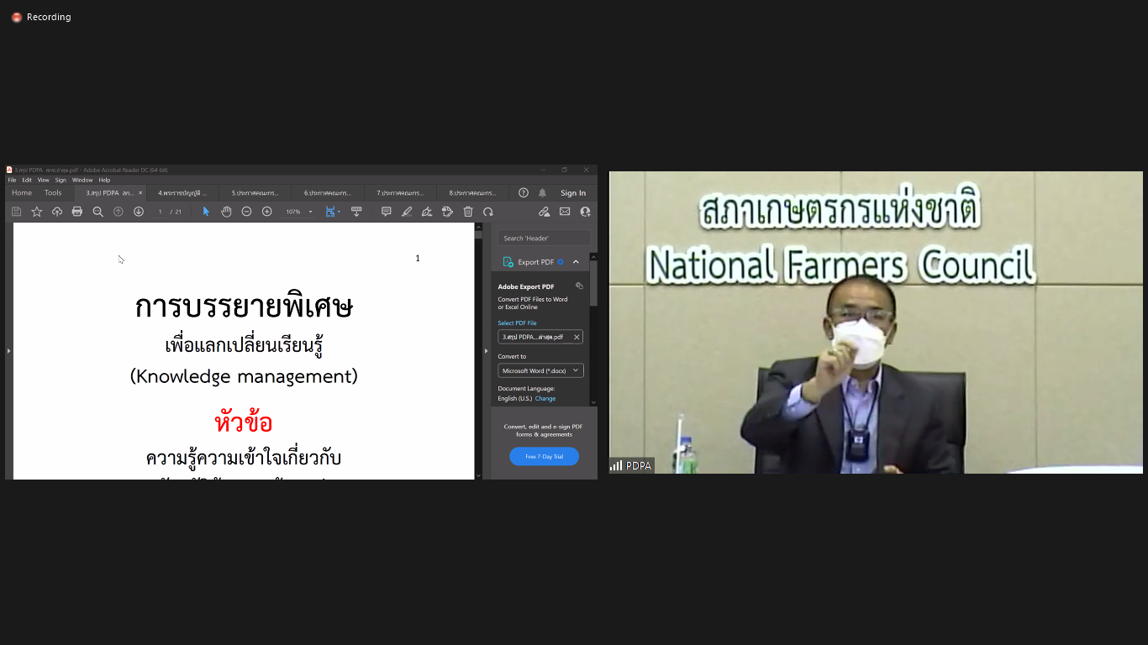
Task: Click the upload to cloud icon
Action: (x=57, y=212)
